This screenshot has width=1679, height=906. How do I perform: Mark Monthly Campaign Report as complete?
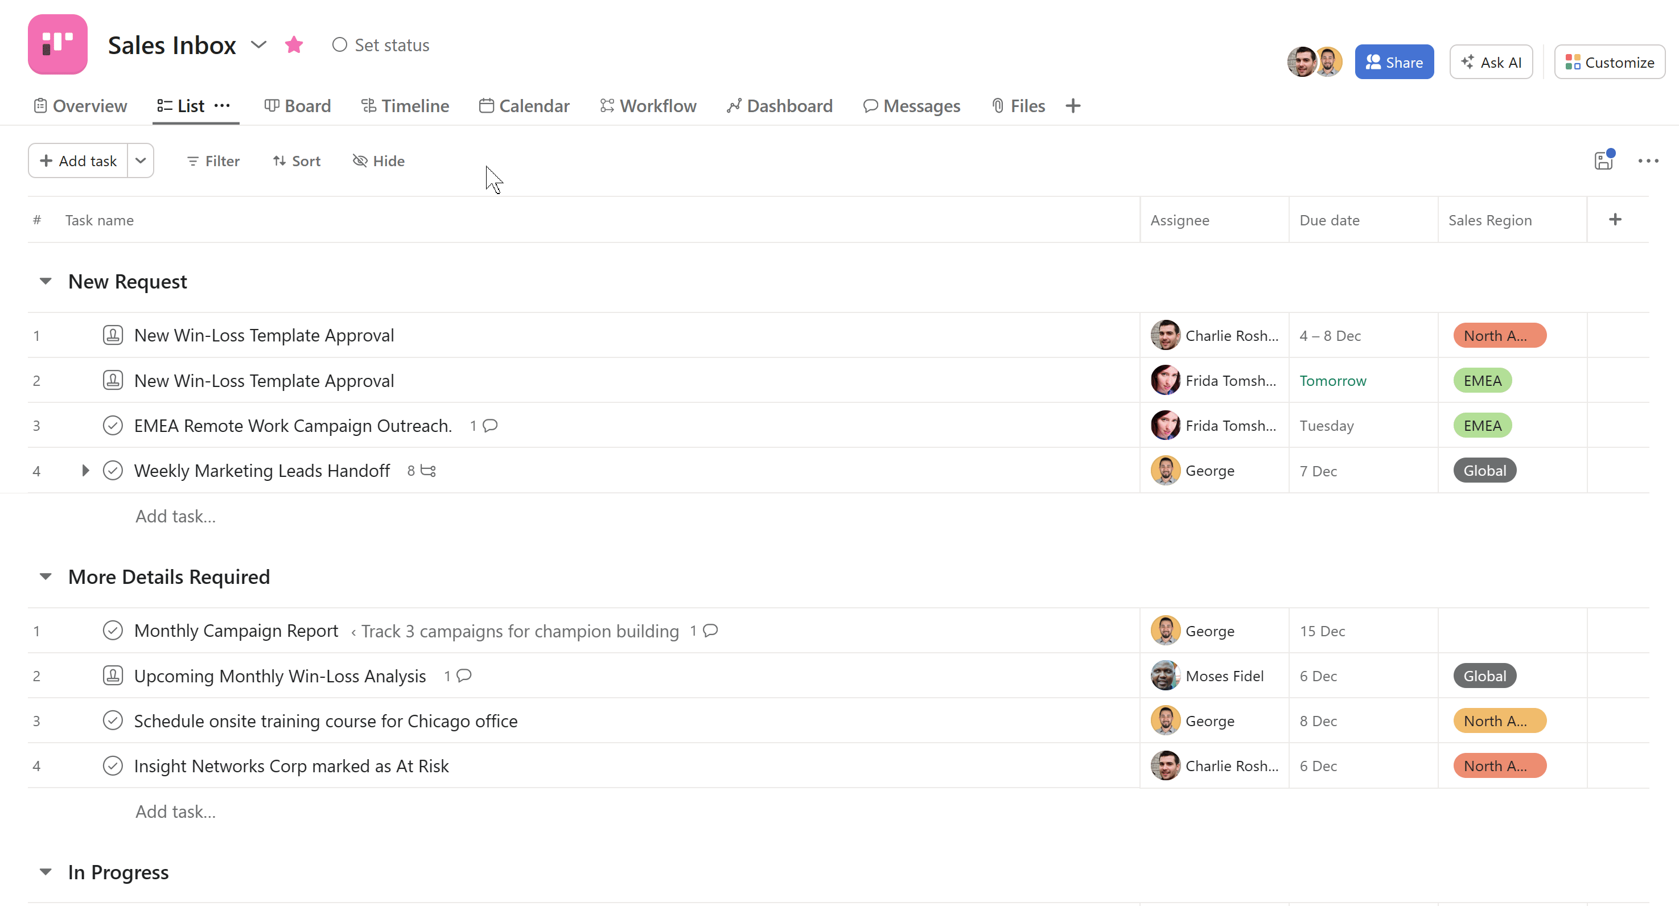click(x=112, y=631)
